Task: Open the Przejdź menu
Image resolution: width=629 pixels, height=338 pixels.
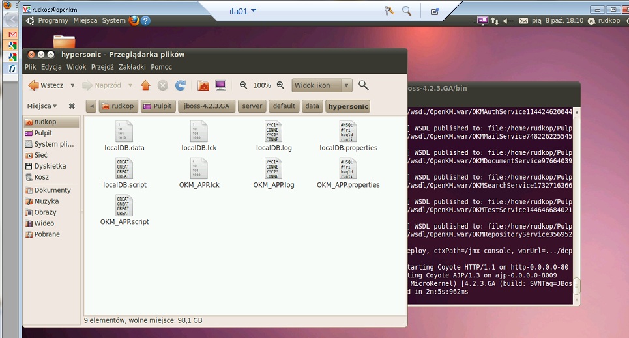Action: [x=102, y=67]
